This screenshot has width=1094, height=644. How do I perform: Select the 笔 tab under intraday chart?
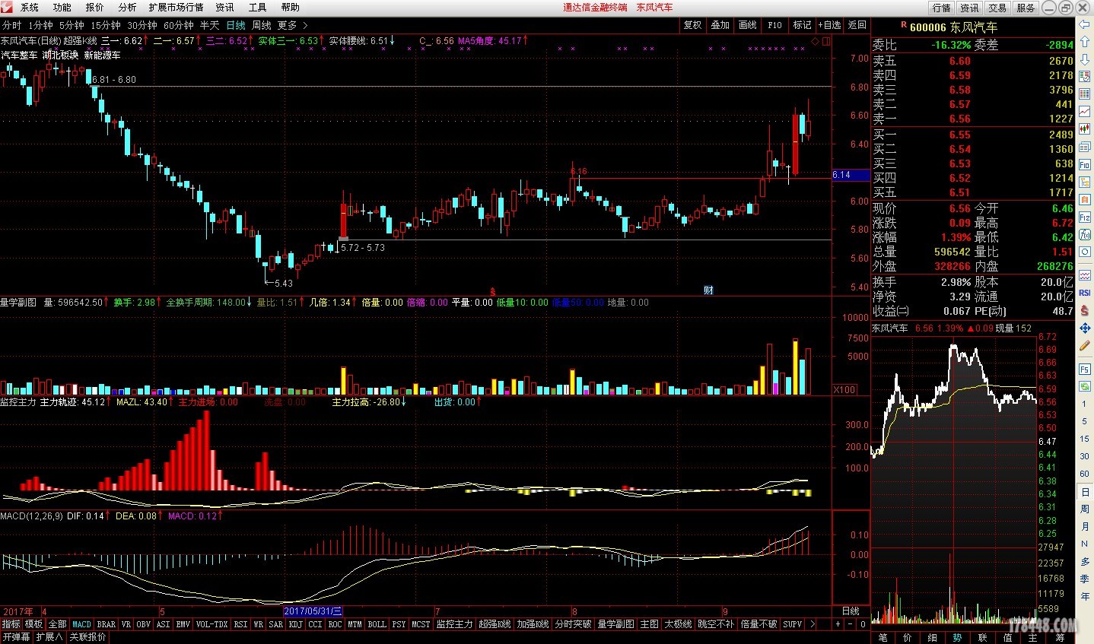pos(883,637)
